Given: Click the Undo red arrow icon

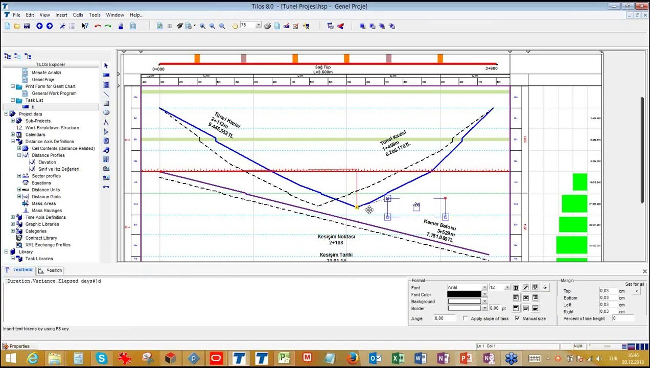Looking at the screenshot, I should tap(98, 26).
